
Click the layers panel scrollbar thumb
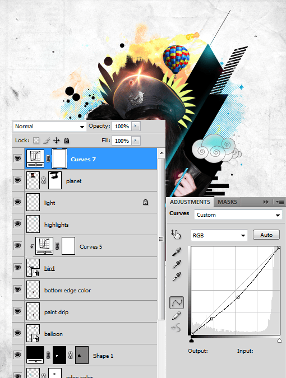click(x=162, y=239)
